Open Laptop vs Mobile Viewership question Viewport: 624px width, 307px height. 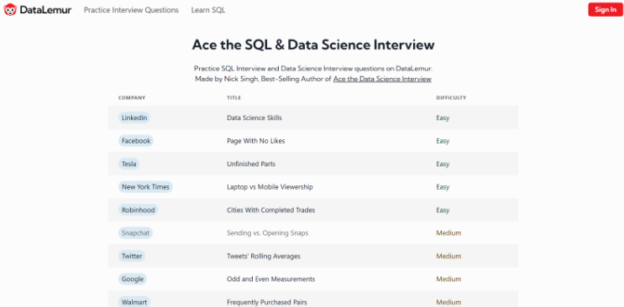coord(270,187)
